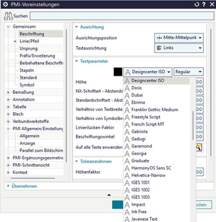Collapse the PMI Allgemein/Einstellung node
The height and width of the screenshot is (222, 216).
pyautogui.click(x=8, y=129)
